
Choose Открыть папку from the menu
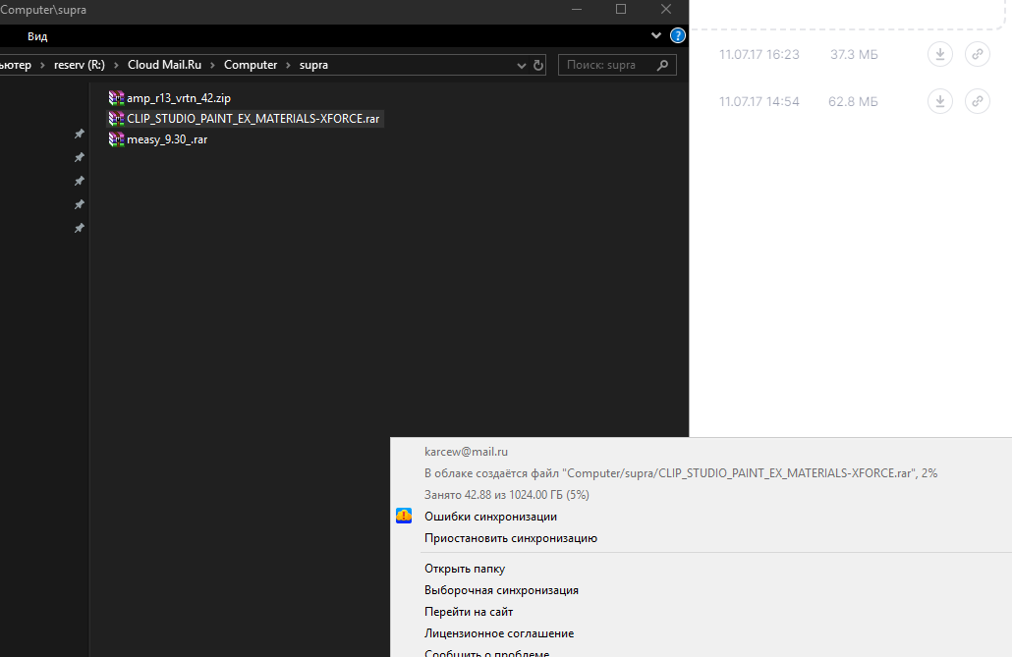coord(464,569)
